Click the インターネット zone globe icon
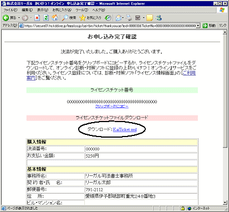 click(189, 209)
